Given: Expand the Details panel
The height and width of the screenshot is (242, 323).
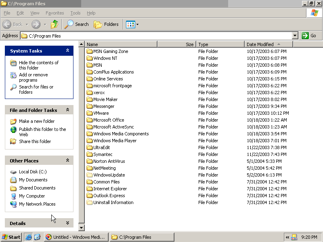Looking at the screenshot, I should tap(67, 223).
